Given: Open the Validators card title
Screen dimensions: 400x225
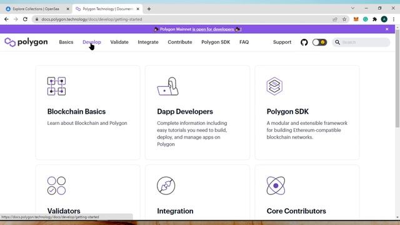Looking at the screenshot, I should 64,211.
